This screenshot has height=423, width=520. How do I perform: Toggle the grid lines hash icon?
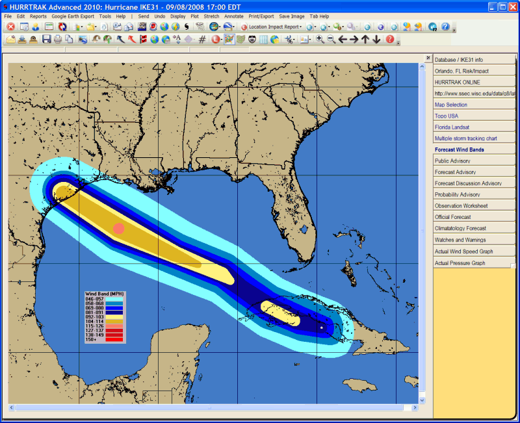pyautogui.click(x=202, y=40)
